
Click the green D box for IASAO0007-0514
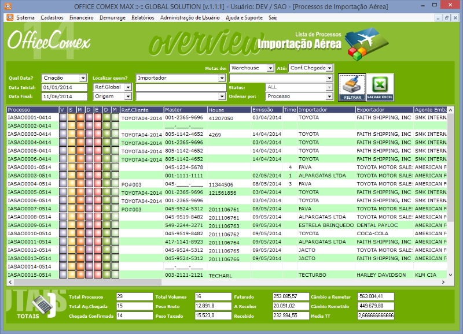(106, 209)
